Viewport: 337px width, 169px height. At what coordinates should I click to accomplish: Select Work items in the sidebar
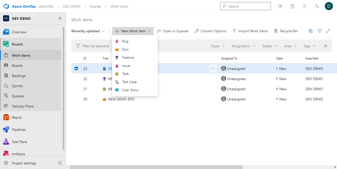click(30, 55)
